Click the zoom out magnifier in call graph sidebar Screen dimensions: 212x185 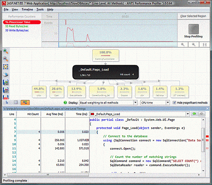tap(5, 59)
